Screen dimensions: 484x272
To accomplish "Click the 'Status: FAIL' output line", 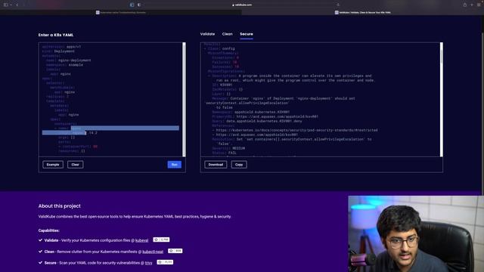I will tap(224, 153).
